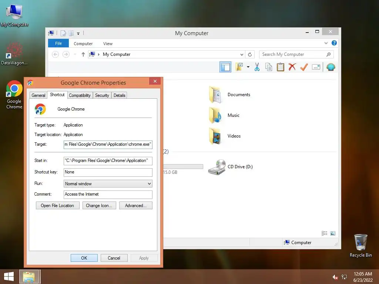Click the orange checkmark Properties icon
This screenshot has width=379, height=284.
point(304,67)
